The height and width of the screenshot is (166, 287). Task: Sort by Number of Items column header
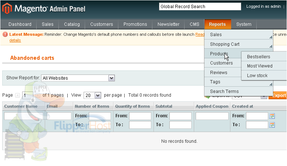click(x=92, y=106)
